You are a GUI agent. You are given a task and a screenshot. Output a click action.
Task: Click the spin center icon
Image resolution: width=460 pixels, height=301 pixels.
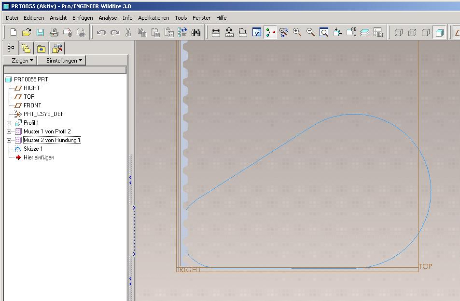tap(270, 32)
